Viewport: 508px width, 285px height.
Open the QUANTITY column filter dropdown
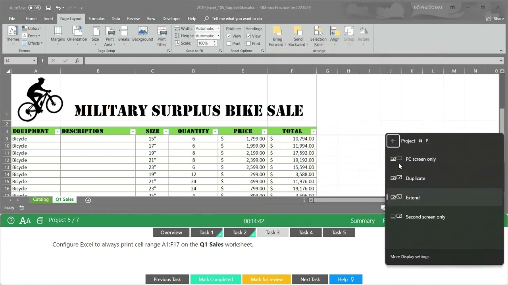[215, 131]
